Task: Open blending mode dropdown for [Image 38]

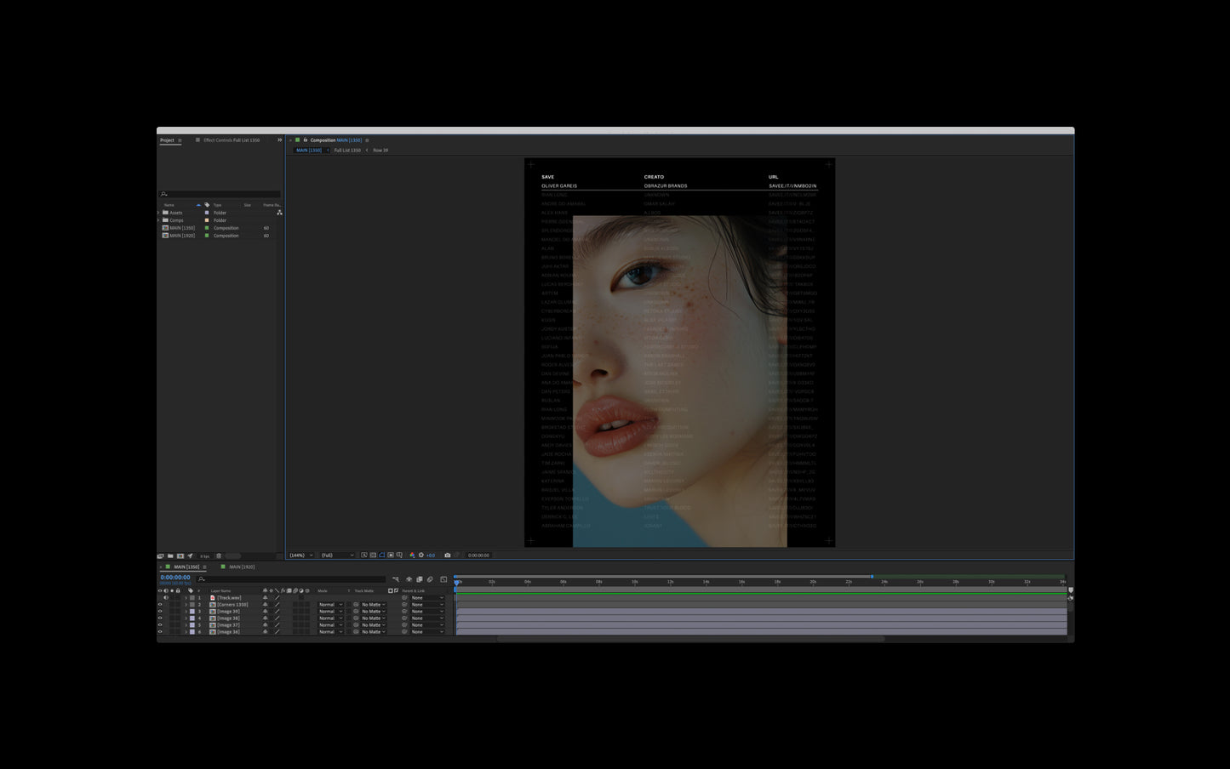Action: 330,618
